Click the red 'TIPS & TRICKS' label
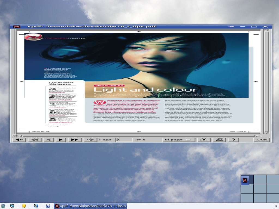 109,85
